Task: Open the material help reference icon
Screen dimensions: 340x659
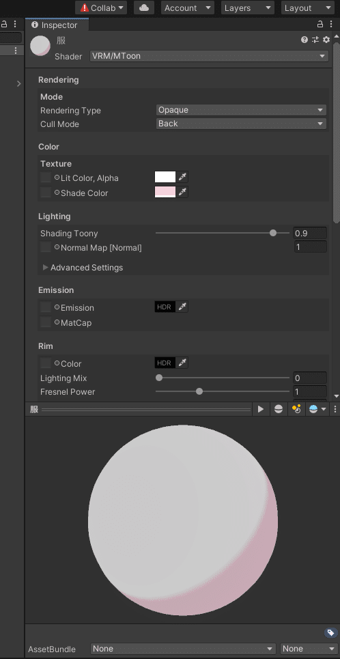Action: coord(304,40)
